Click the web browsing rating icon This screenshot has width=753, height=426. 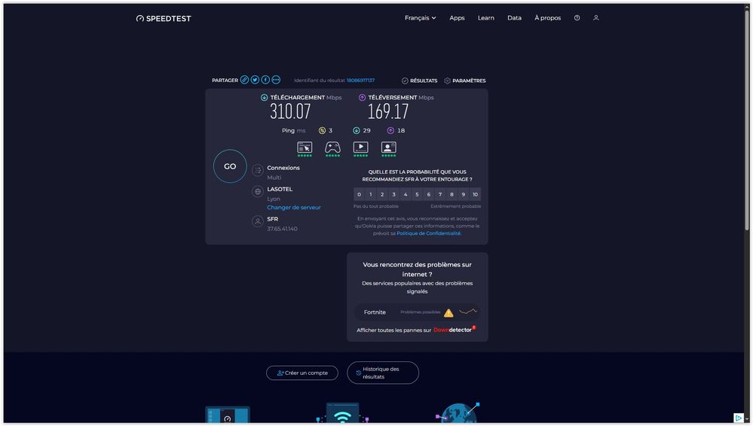pos(305,148)
